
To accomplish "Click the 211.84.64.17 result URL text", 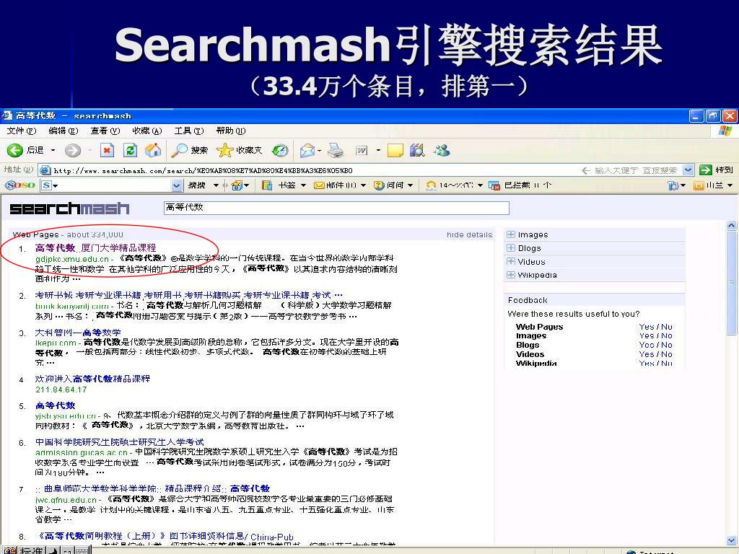I will (61, 390).
